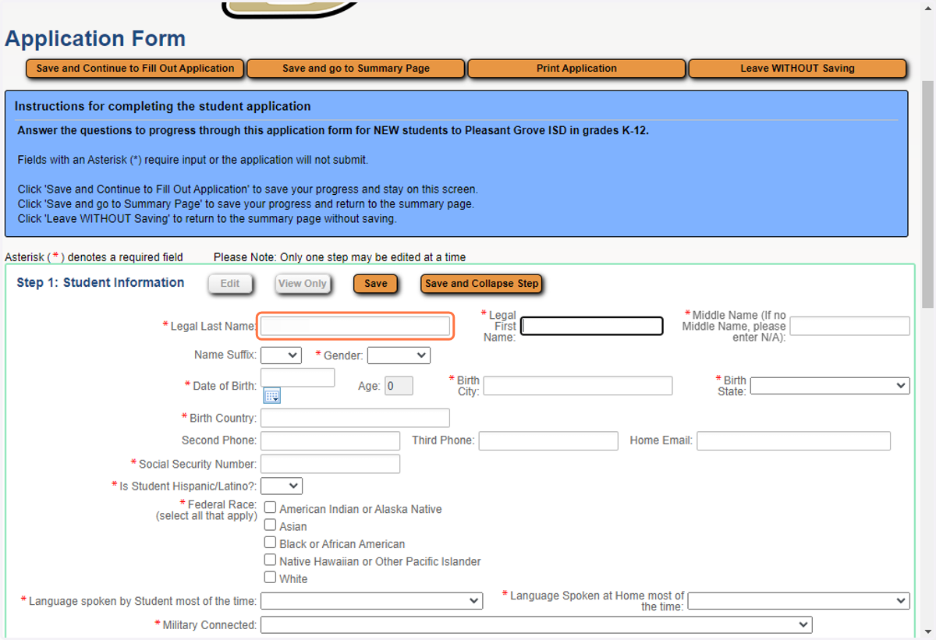Open Language spoken by Student dropdown
This screenshot has width=936, height=640.
(x=371, y=601)
